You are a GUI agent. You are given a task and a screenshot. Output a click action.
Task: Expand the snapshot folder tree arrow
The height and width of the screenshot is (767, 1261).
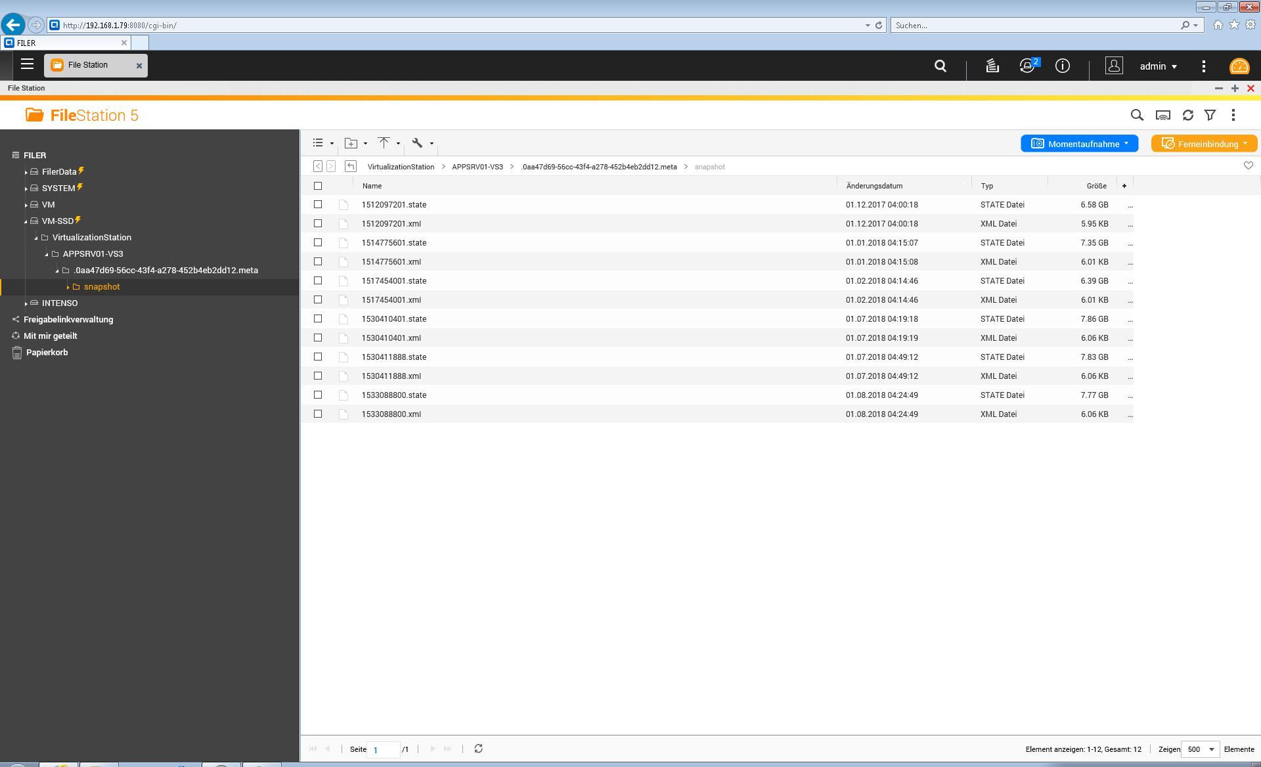(x=68, y=287)
